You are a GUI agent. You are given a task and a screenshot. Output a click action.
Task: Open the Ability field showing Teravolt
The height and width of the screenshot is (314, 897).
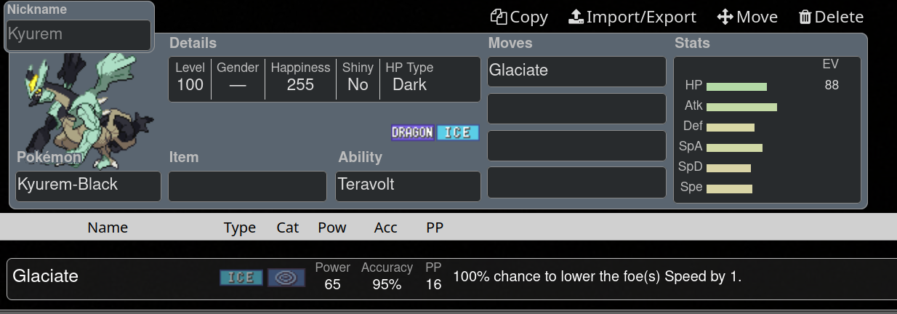[x=408, y=186]
